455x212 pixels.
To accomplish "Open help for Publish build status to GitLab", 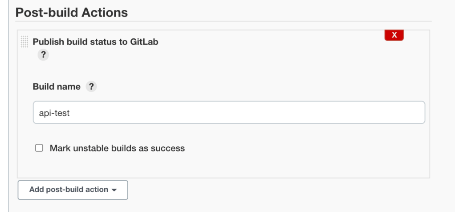I will tap(43, 54).
